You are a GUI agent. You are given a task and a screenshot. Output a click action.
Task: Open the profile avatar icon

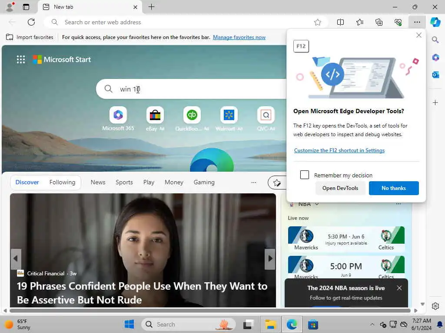click(10, 7)
